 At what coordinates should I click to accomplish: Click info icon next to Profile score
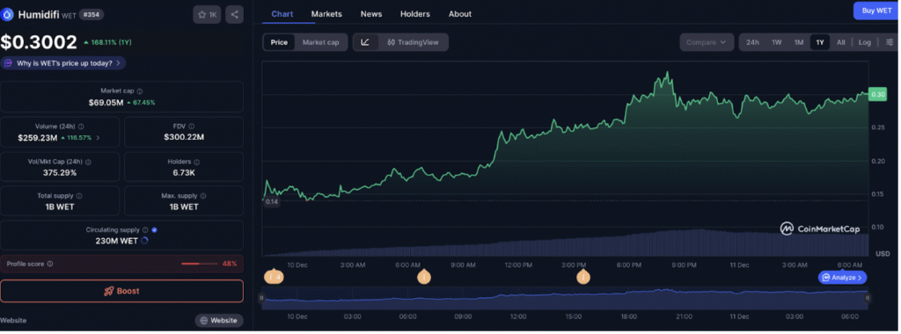(x=50, y=264)
